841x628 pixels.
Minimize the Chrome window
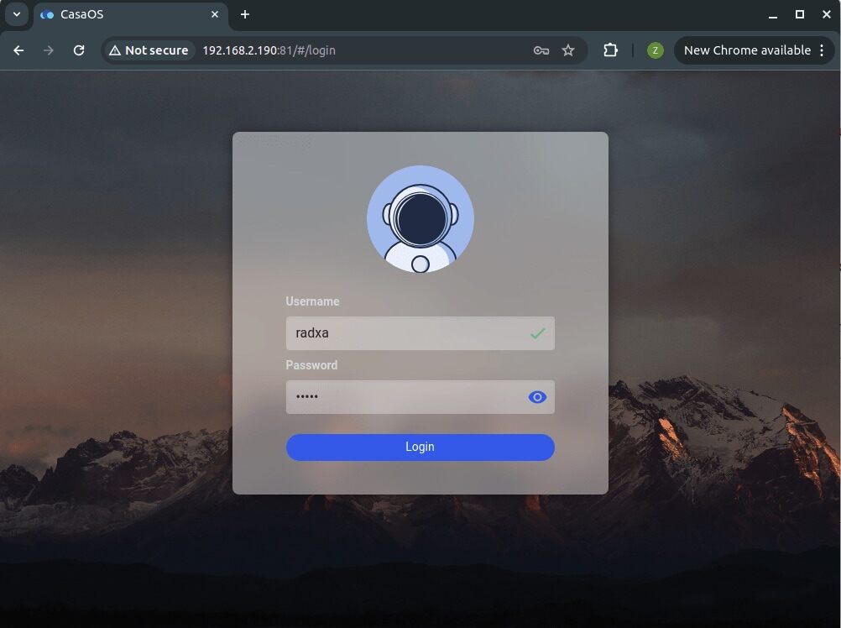pos(773,15)
